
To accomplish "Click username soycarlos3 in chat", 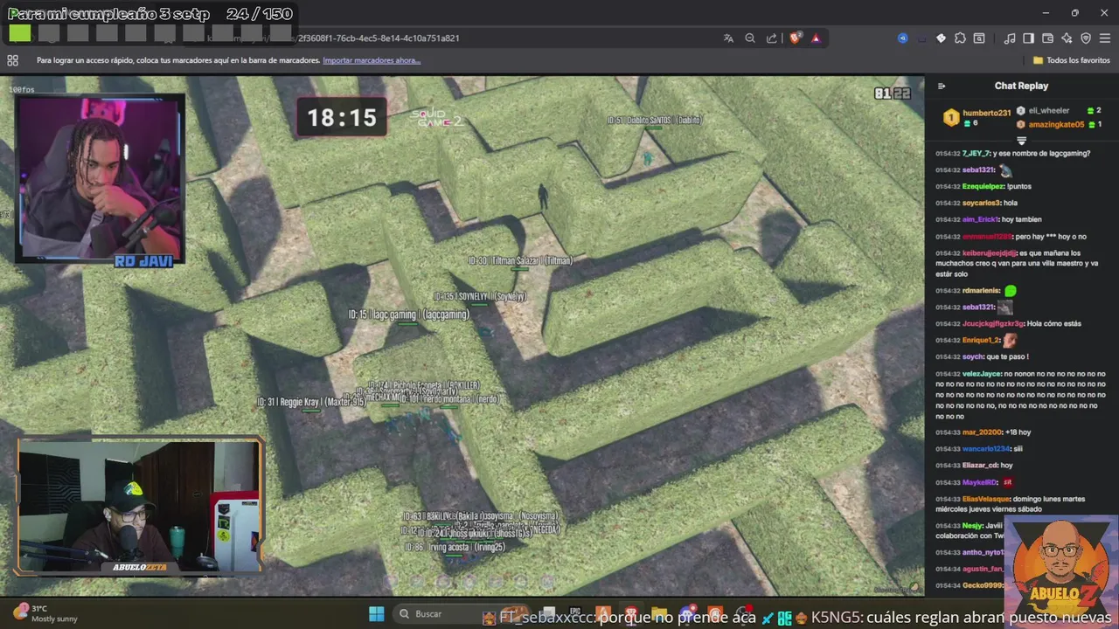I will pos(981,203).
